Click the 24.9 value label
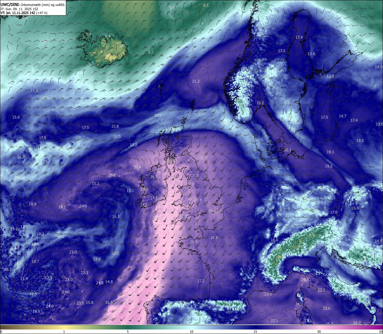Screen dimensions: 383x334 pyautogui.click(x=83, y=206)
